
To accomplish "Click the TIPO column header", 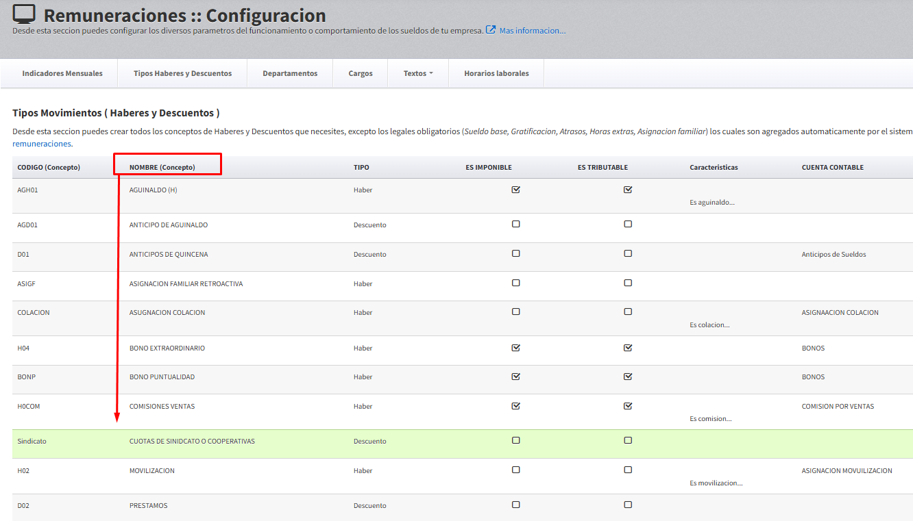I will pos(361,167).
